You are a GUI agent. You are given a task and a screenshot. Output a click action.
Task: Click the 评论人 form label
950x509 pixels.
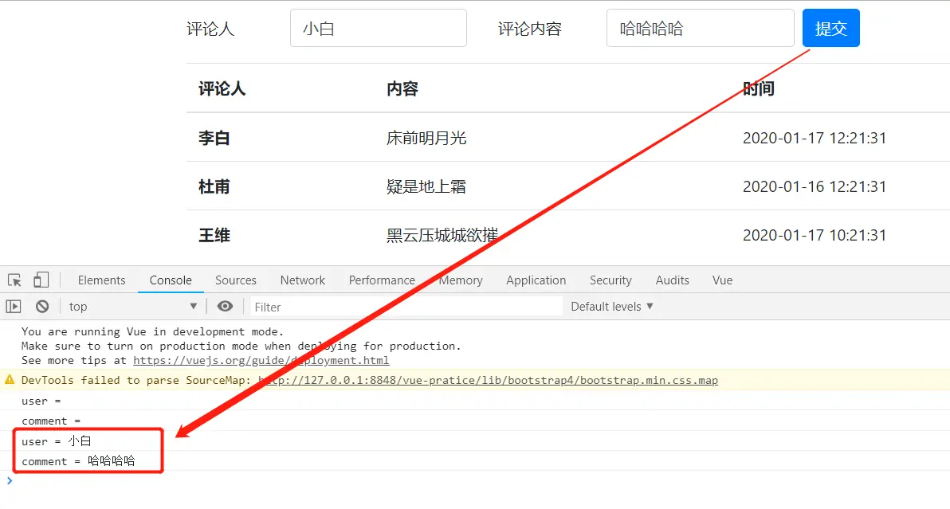pos(210,29)
